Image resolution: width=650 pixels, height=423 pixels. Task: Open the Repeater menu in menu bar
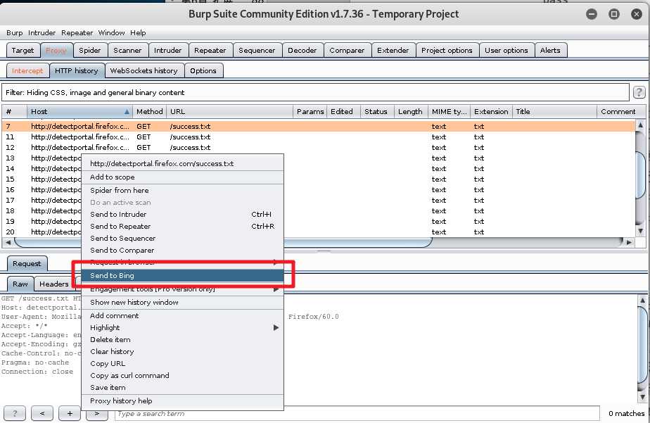[77, 33]
